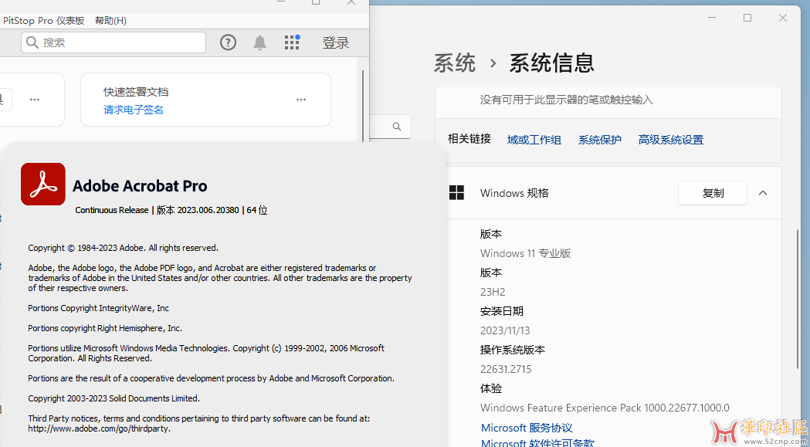Click the Settings search magnifier icon
810x447 pixels.
point(397,127)
